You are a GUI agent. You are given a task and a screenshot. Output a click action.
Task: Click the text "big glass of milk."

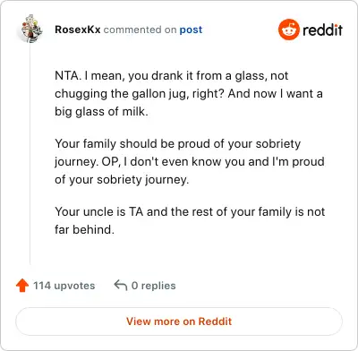(101, 112)
